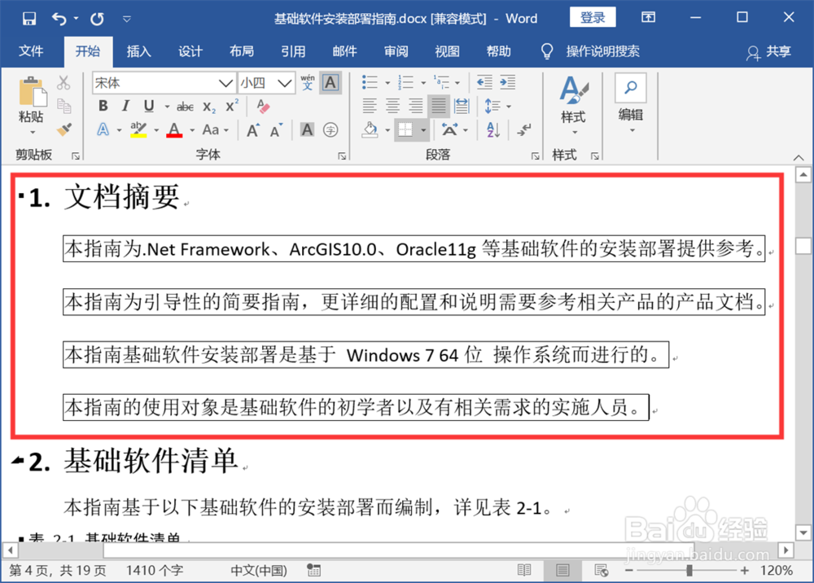Screen dimensions: 814x583
Task: Click the 1410 个字 word count indicator
Action: pyautogui.click(x=155, y=570)
